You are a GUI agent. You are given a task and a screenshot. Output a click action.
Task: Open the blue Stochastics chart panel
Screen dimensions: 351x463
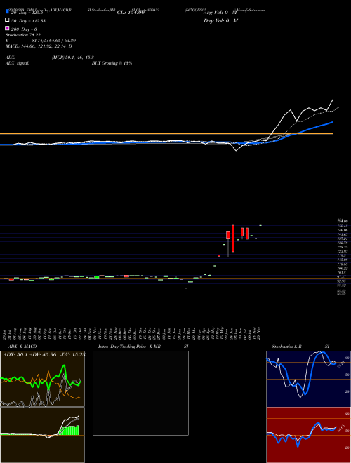(308, 379)
